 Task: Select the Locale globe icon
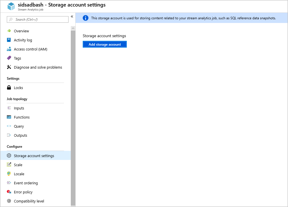10,174
